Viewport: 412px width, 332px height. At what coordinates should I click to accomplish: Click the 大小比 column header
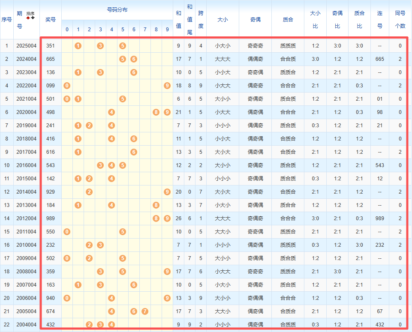point(315,19)
